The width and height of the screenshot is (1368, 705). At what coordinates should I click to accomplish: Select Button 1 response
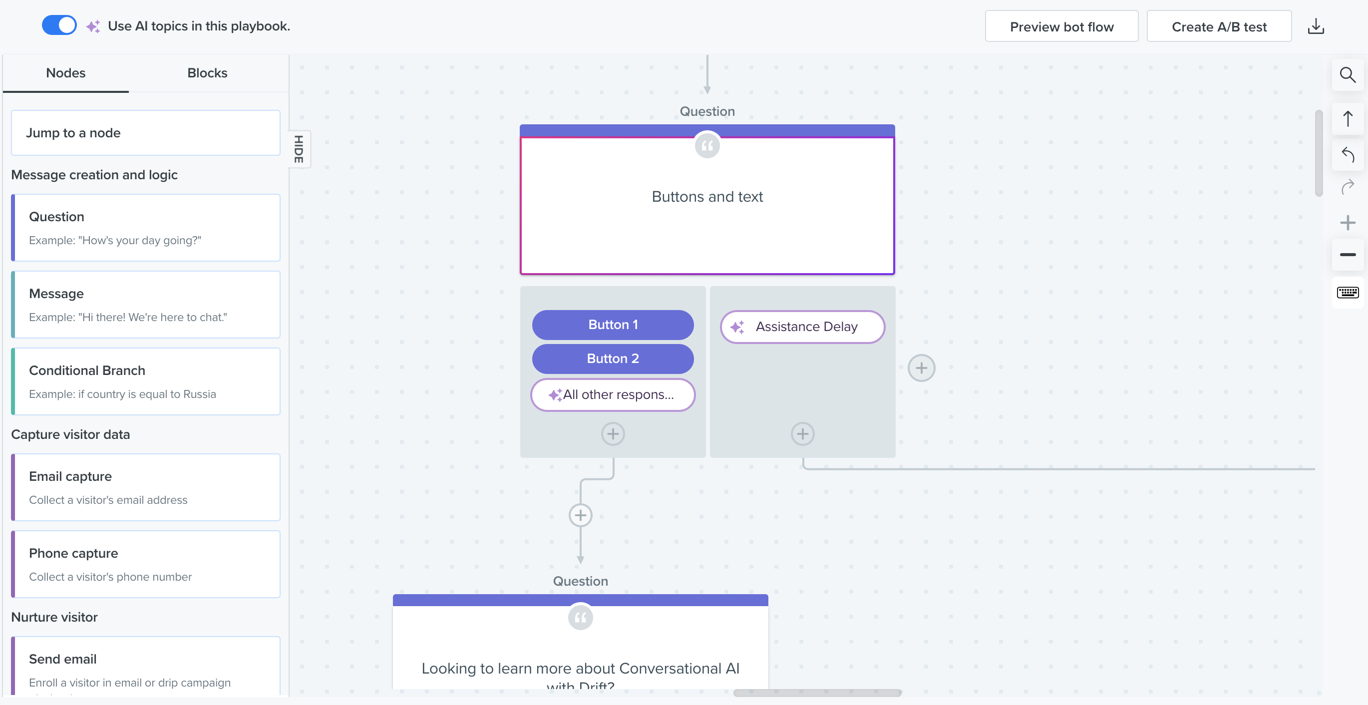(x=612, y=325)
